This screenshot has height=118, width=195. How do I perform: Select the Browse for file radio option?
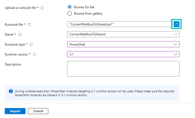point(69,7)
